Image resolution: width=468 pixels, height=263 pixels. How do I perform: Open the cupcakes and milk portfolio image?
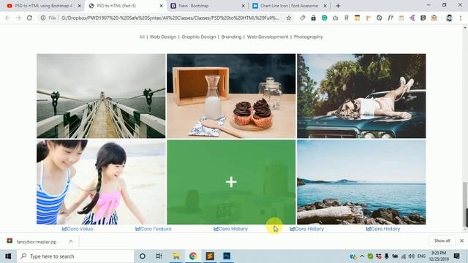(x=231, y=96)
